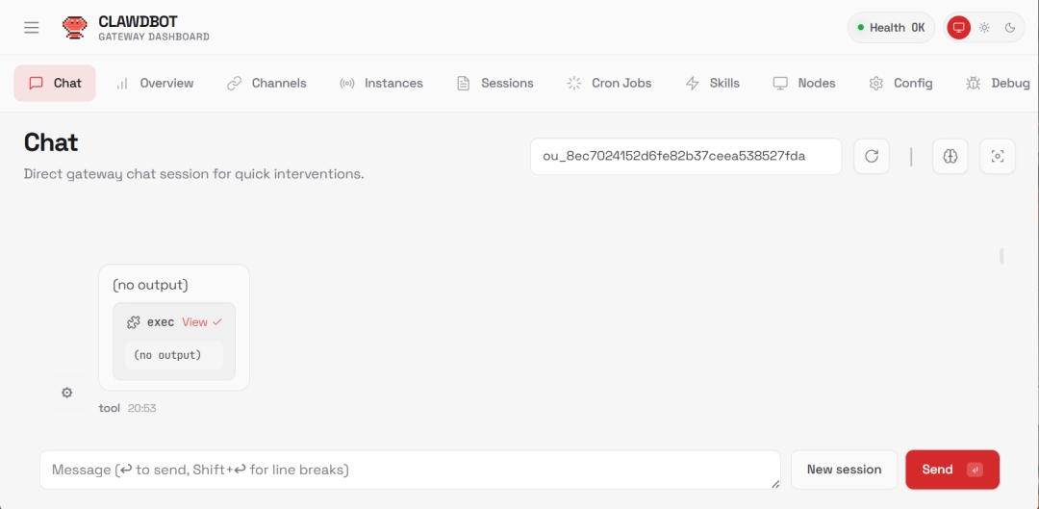This screenshot has width=1039, height=509.
Task: Toggle focus mode icon button
Action: pos(997,156)
